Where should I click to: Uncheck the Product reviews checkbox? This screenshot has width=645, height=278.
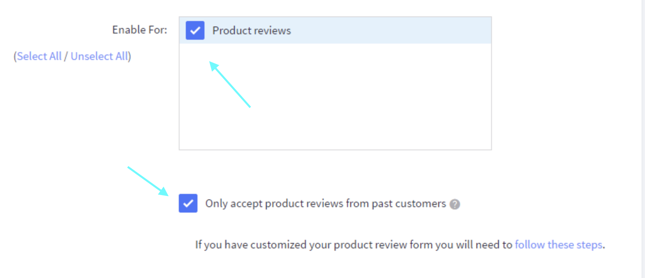(195, 30)
